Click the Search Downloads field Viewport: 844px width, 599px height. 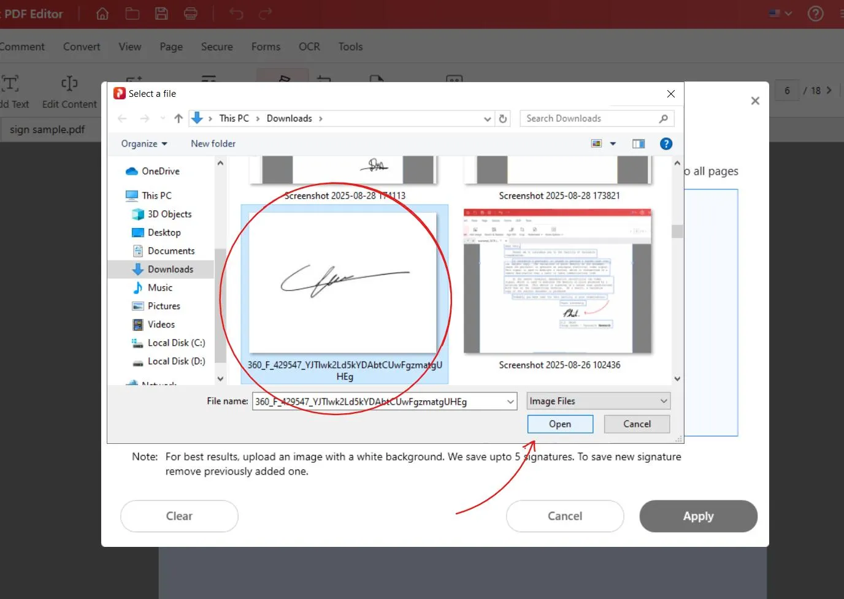[x=589, y=118]
